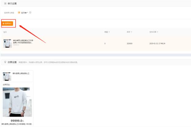Click the product title link in table row
191x127 pixels.
tap(23, 42)
